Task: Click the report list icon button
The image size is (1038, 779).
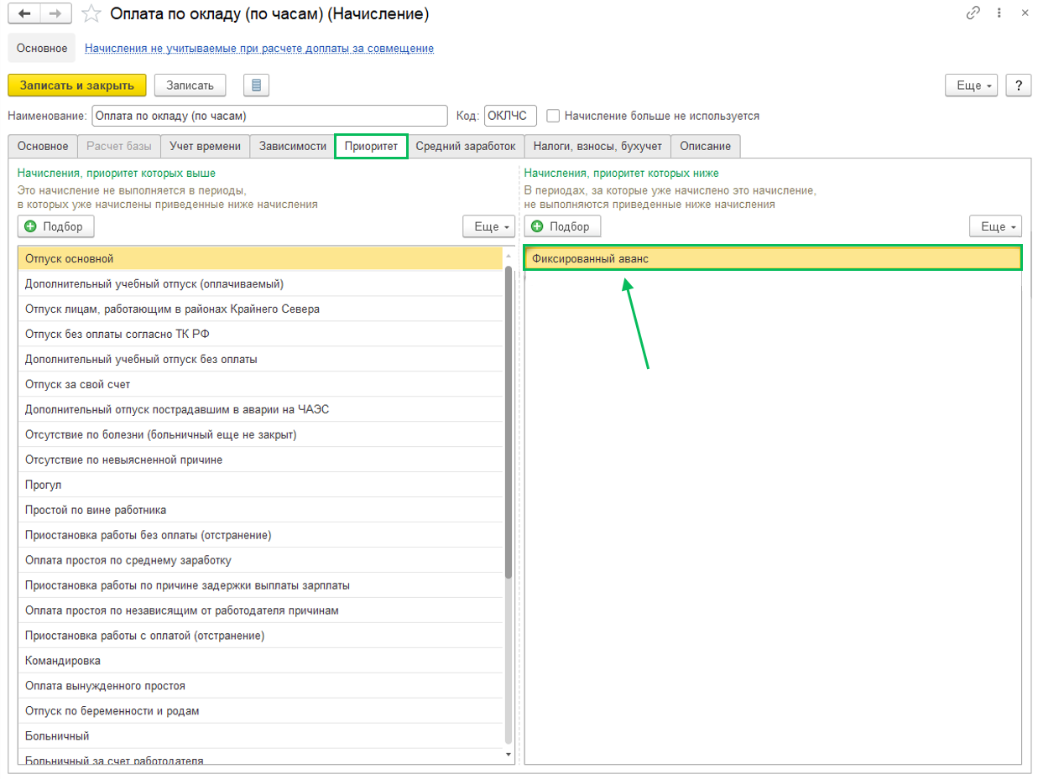Action: (x=256, y=85)
